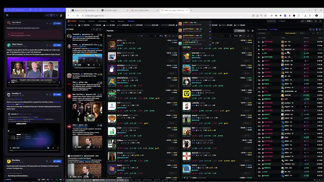Go to the Rewards section
This screenshot has width=324, height=182.
[121, 21]
